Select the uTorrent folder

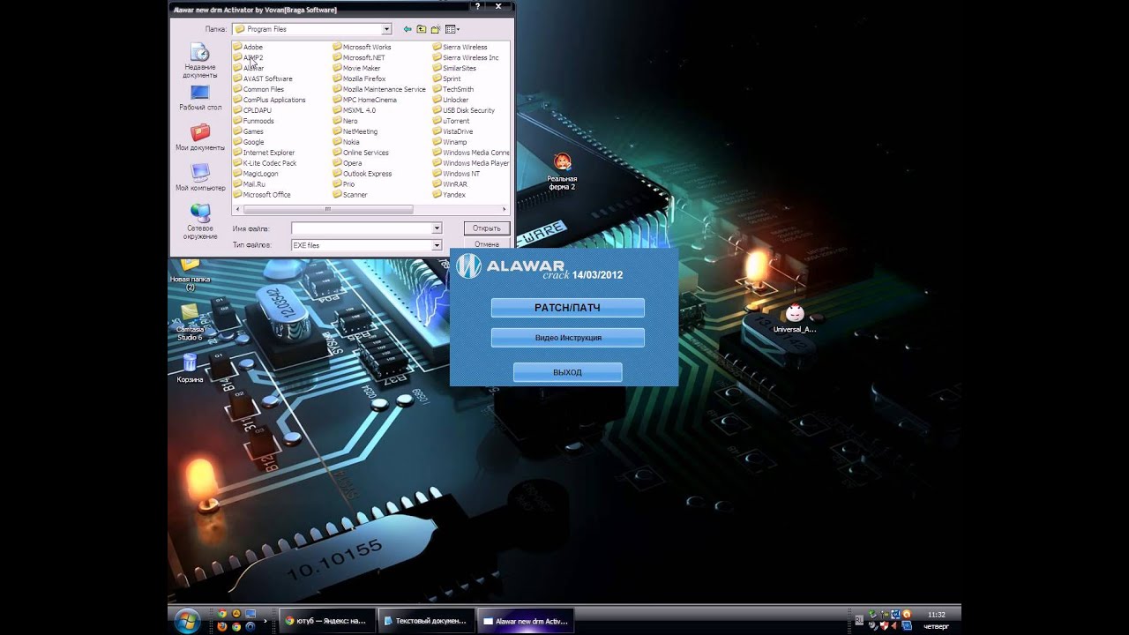tap(451, 121)
